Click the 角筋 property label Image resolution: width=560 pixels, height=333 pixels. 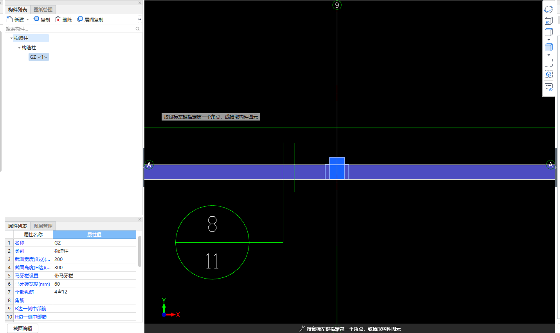(20, 301)
